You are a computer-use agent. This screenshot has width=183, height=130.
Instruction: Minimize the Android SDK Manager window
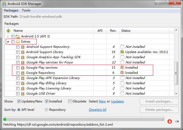pos(158,3)
